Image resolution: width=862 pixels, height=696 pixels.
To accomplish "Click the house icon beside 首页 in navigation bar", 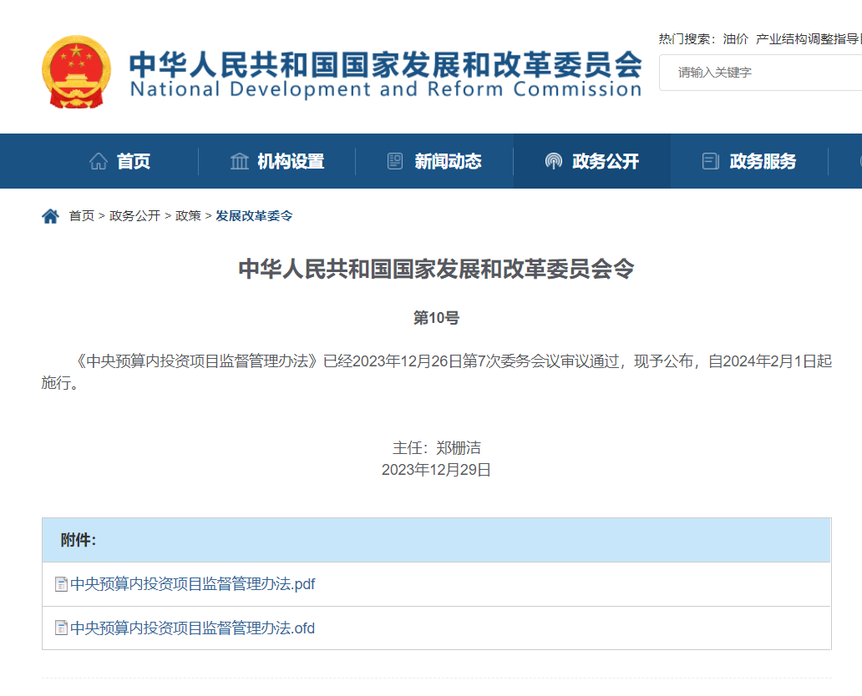I will [99, 161].
